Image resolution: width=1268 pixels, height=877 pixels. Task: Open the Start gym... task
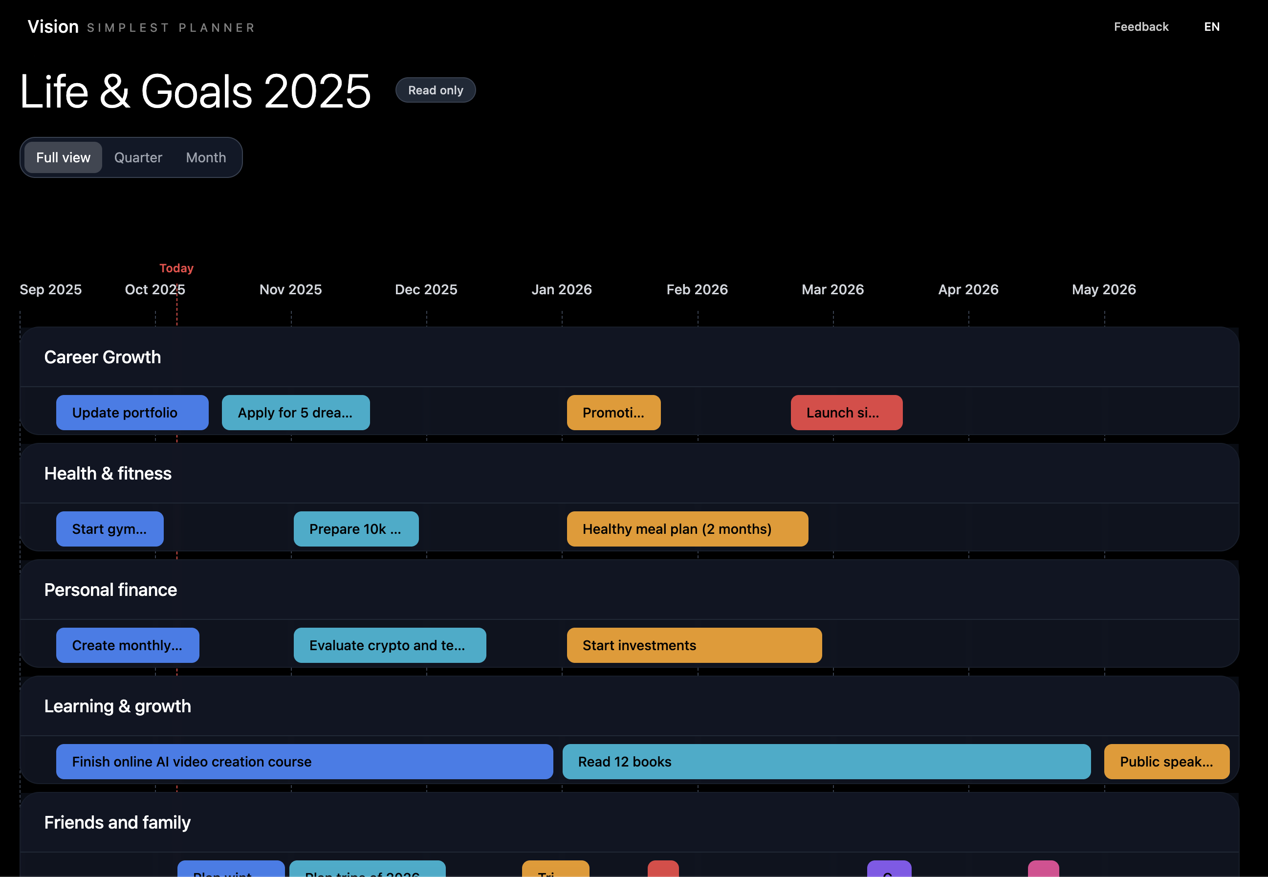[x=109, y=529]
